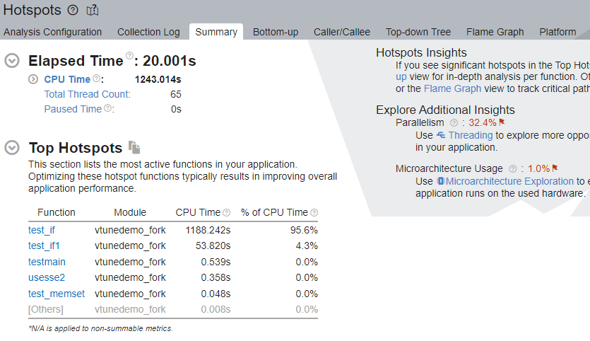Click red flag next to Parallelism value
The width and height of the screenshot is (590, 341).
coord(502,122)
